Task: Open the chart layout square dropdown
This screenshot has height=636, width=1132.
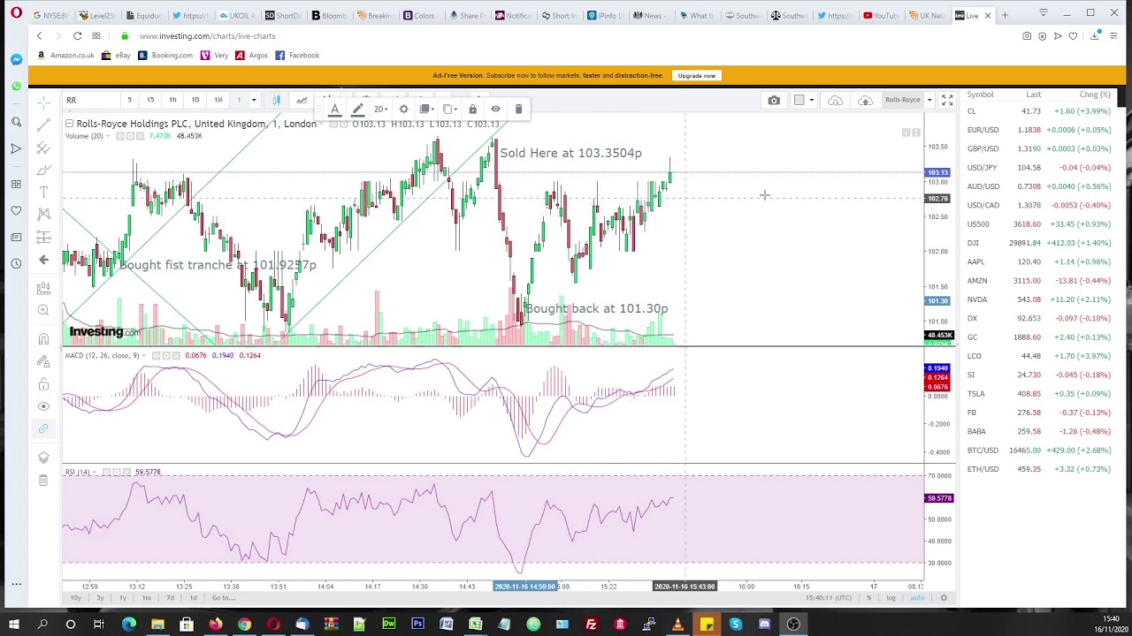Action: tap(804, 101)
